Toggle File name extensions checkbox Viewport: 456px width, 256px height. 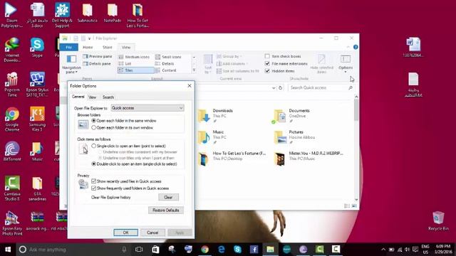tap(267, 63)
